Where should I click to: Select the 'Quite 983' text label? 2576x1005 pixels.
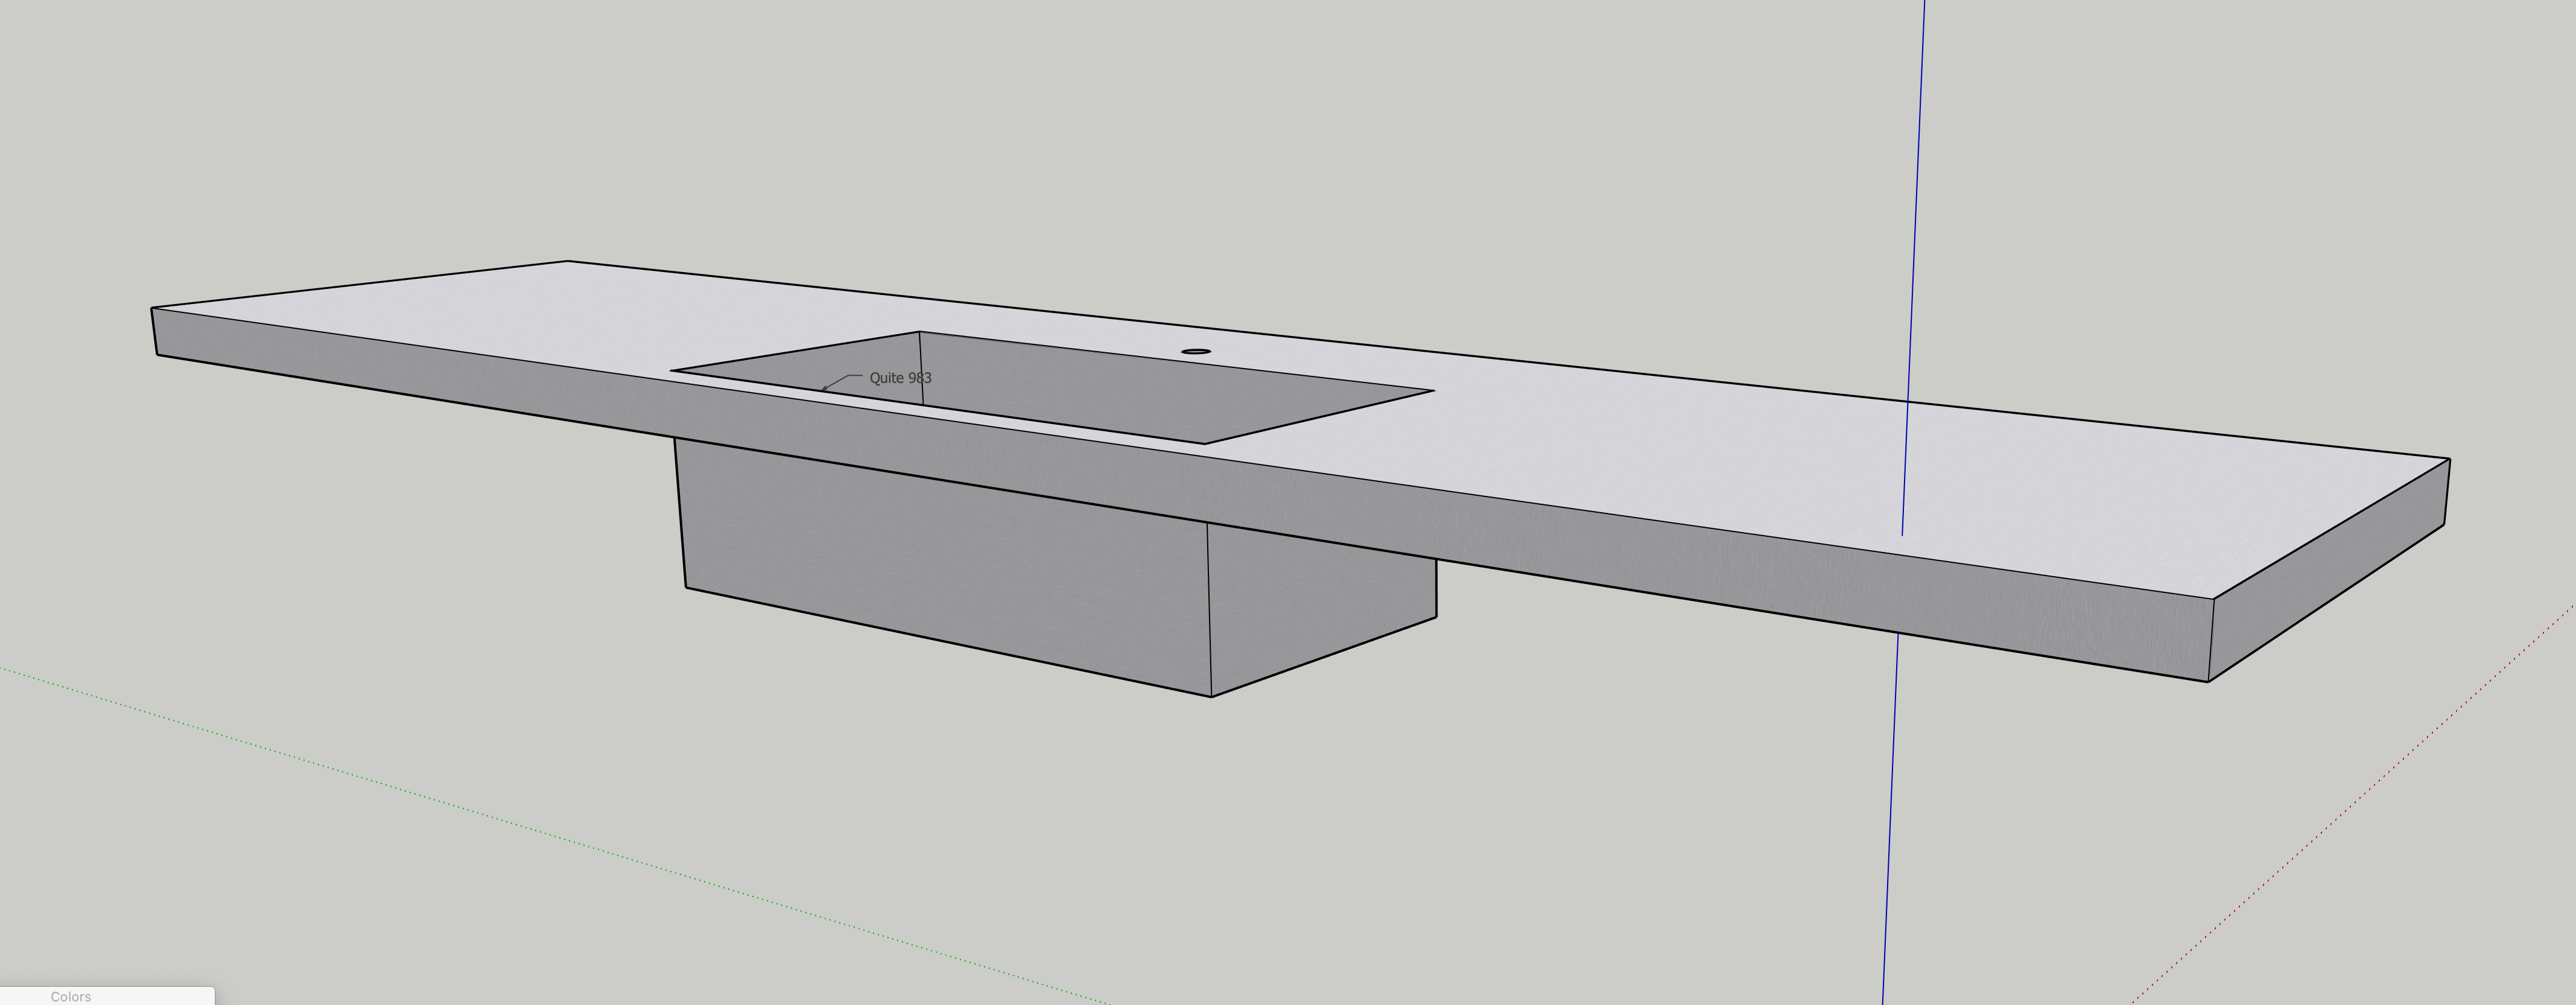(900, 378)
